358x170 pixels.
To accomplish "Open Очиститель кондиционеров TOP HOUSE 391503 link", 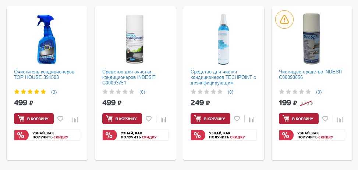I will click(x=44, y=75).
